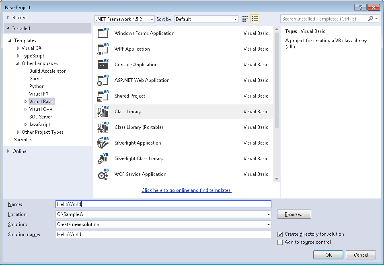Expand the JavaScript node arrow
Viewport: 384px width, 265px height.
(25, 124)
